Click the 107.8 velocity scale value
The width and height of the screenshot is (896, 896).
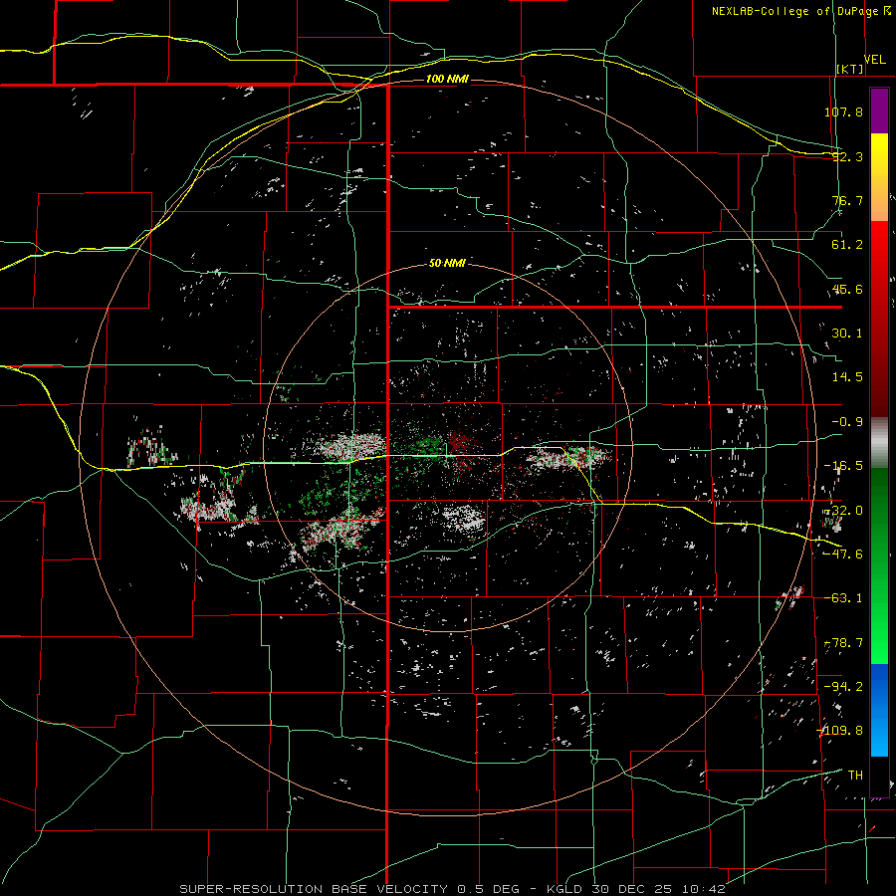coord(843,112)
